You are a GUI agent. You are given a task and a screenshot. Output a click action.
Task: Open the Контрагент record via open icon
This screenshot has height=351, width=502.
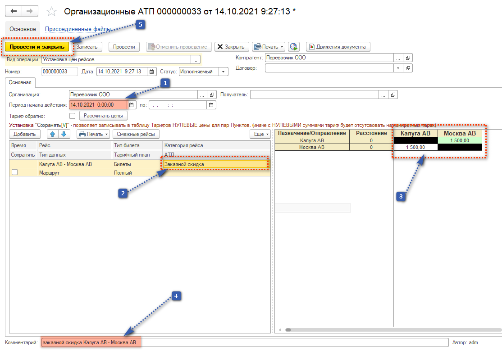(408, 58)
